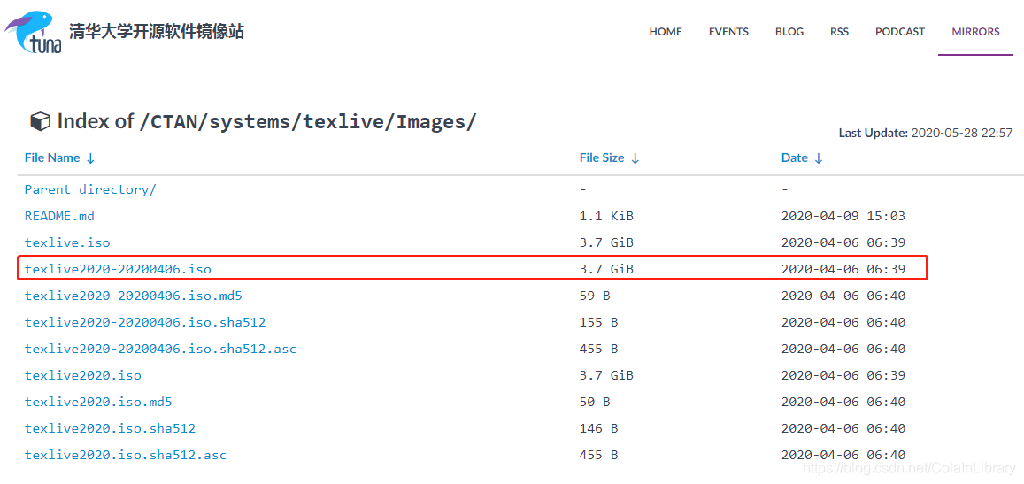Open the EVENTS navigation item
The height and width of the screenshot is (484, 1024).
[x=728, y=31]
